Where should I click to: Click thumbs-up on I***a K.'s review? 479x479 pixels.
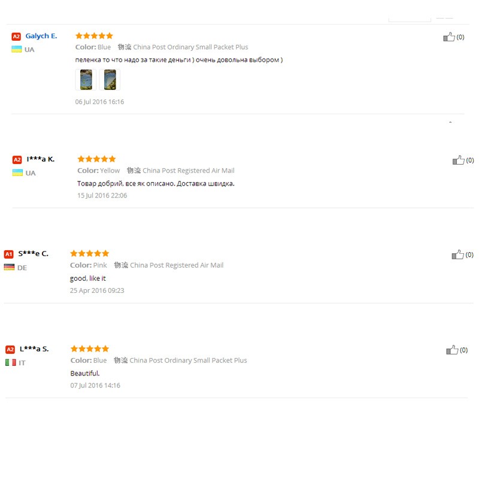pyautogui.click(x=458, y=160)
